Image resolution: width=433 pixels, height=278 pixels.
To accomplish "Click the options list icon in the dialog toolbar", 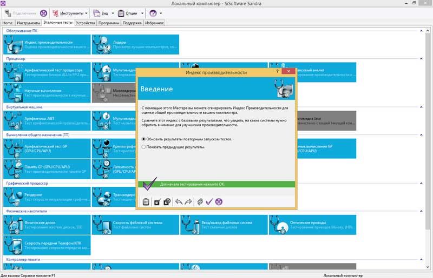I will (146, 202).
